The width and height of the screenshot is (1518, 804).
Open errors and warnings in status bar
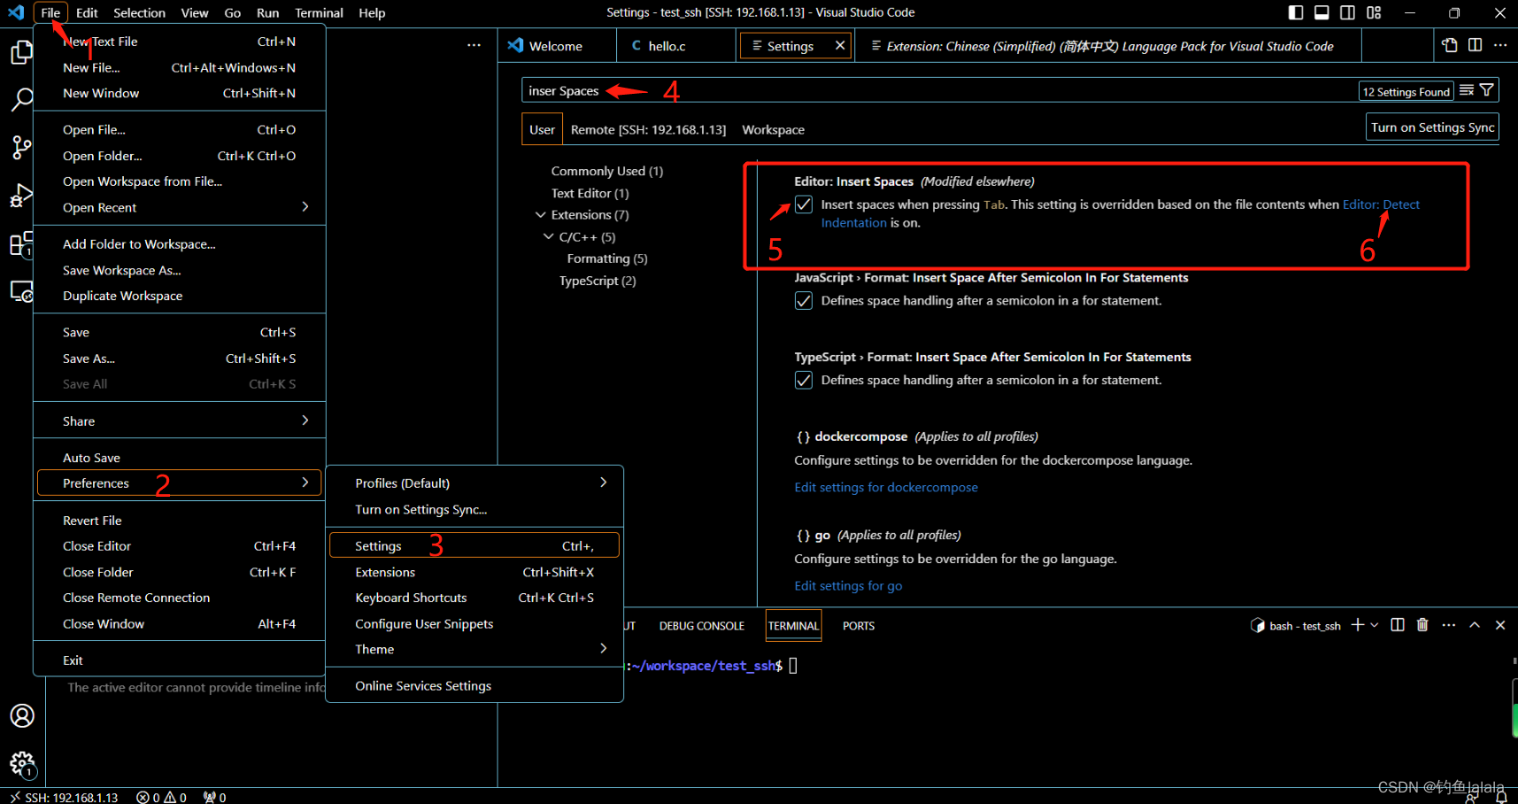pos(162,797)
